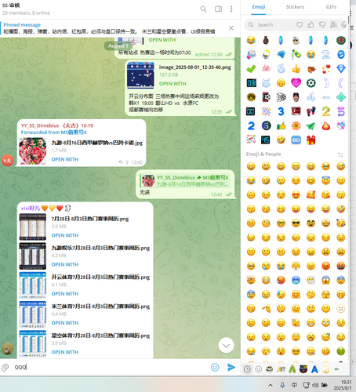Viewport: 356px width, 392px height.
Task: Open the blue letter A emoji pack
Action: coord(314,369)
